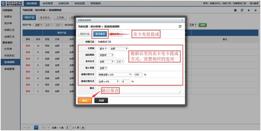Viewport: 261px width, 131px height.
Task: Open the 客人类型 全部 dropdown
Action: (x=103, y=68)
